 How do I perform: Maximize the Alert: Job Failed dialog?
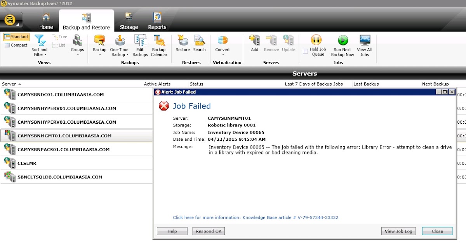(x=445, y=92)
